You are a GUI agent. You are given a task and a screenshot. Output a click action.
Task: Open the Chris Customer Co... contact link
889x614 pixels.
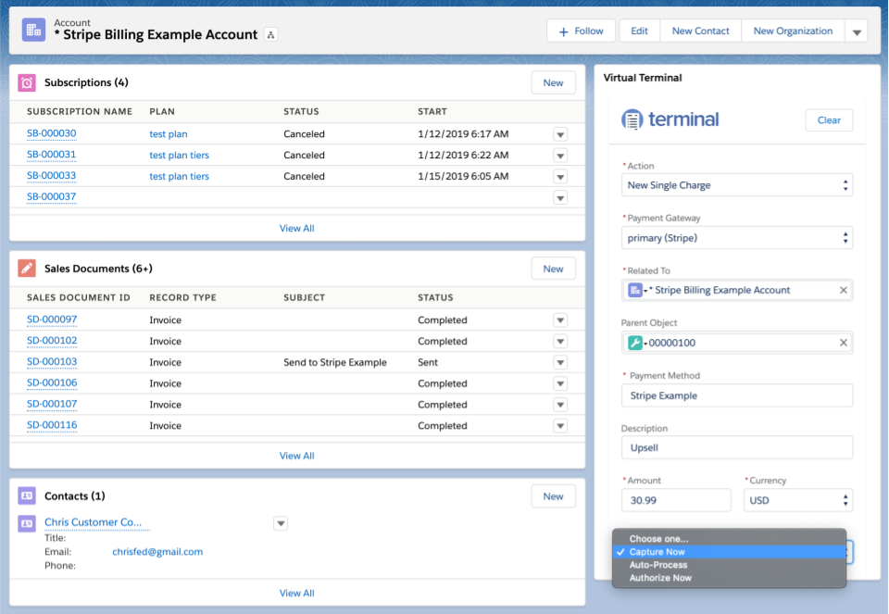coord(93,522)
